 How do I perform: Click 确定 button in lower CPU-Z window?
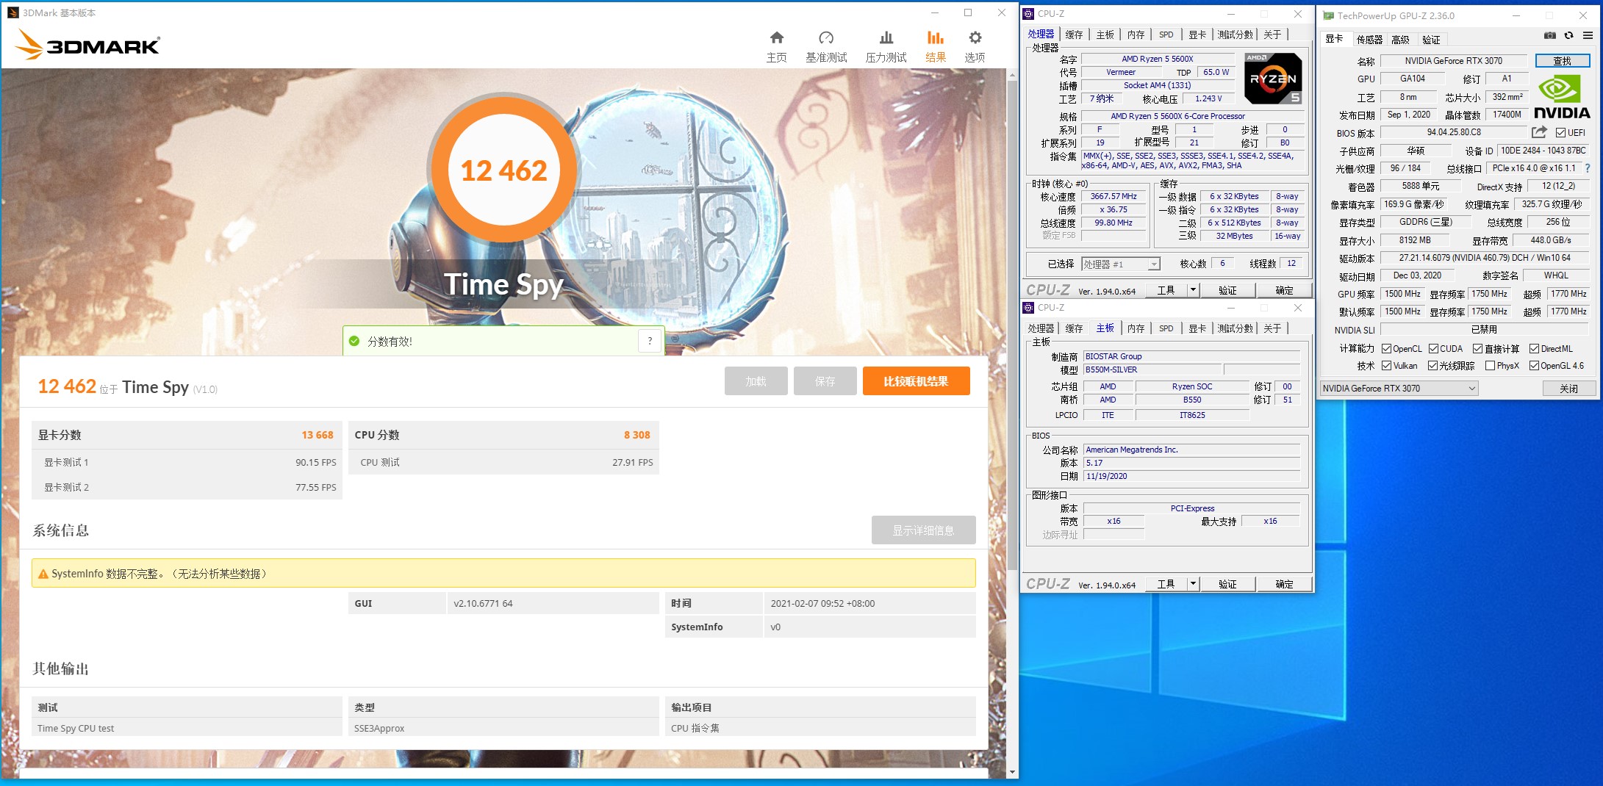[1284, 584]
